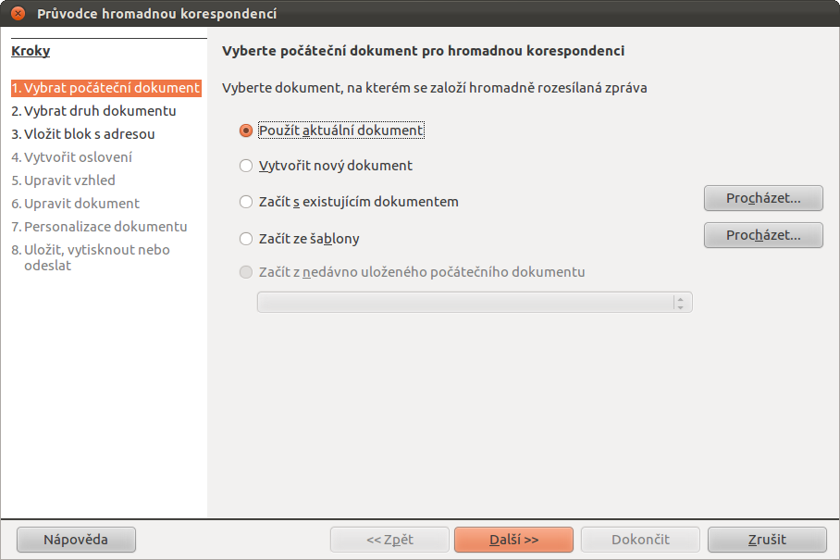Click the 'Kroky' heading
The width and height of the screenshot is (840, 560).
(31, 51)
